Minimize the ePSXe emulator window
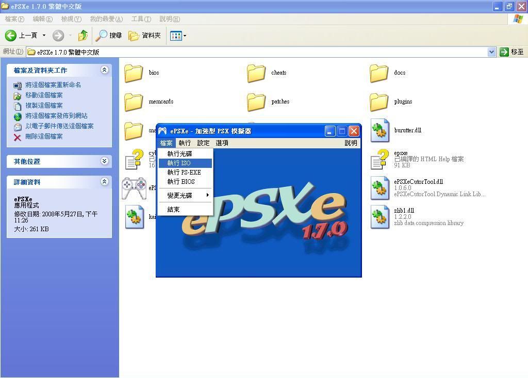This screenshot has height=378, width=528. 330,131
